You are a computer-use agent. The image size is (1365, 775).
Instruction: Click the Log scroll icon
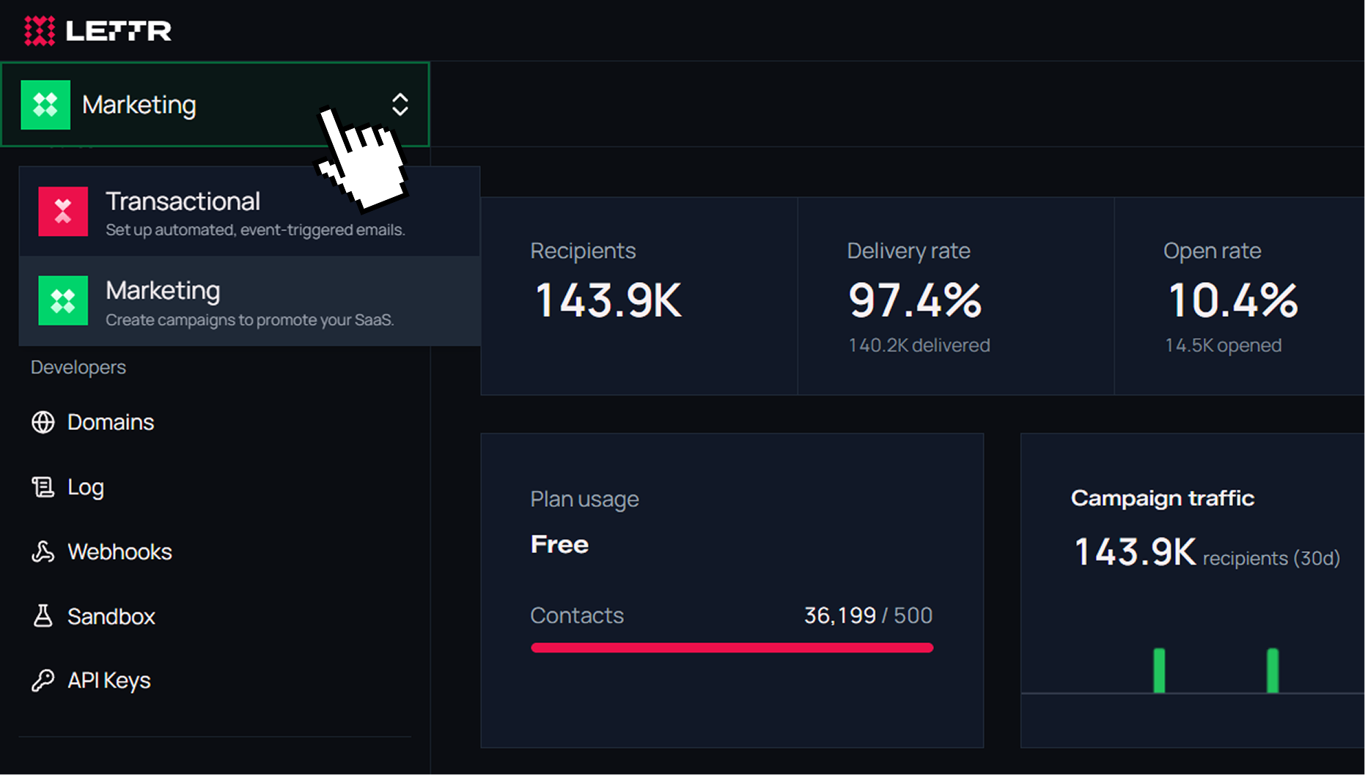coord(43,487)
